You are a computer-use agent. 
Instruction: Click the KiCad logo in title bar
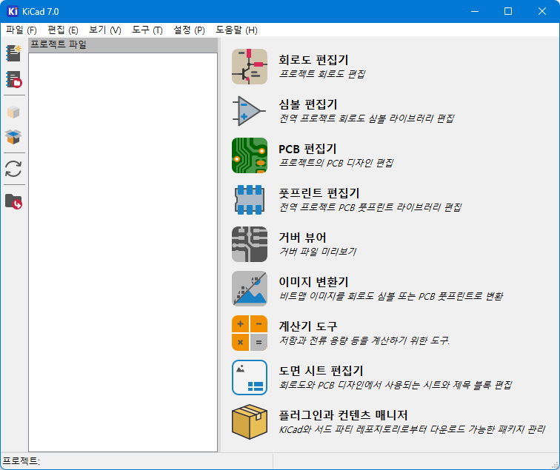(13, 11)
